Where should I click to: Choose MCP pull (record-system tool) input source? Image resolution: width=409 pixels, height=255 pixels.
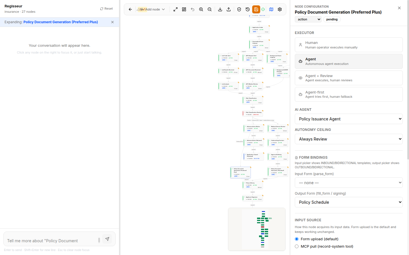297,246
